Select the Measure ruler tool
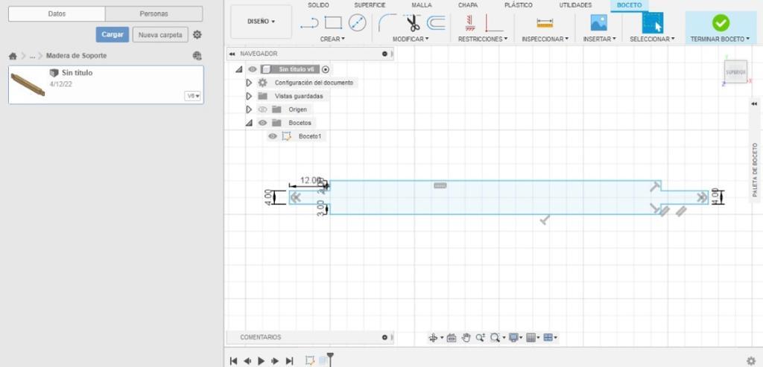Screen dimensions: 763x367 545,23
